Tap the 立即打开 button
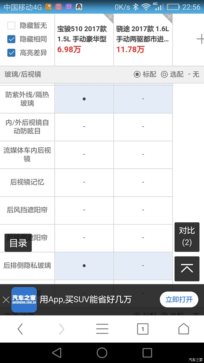 click(x=179, y=299)
